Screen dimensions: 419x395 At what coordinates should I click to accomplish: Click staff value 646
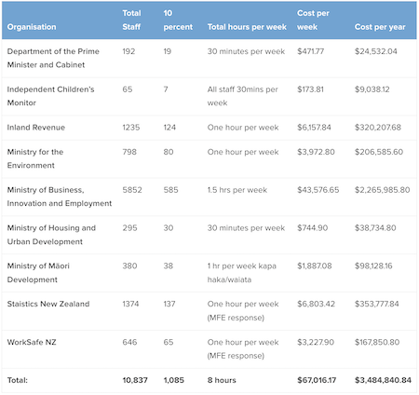pyautogui.click(x=129, y=342)
